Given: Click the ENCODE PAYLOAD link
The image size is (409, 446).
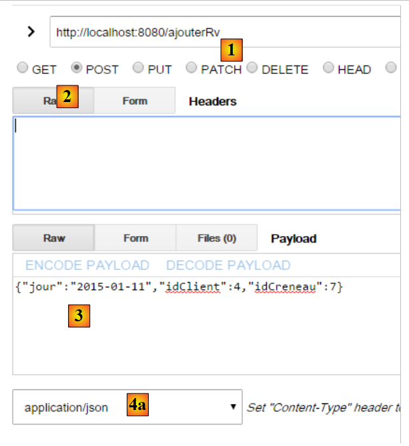Looking at the screenshot, I should (x=87, y=265).
